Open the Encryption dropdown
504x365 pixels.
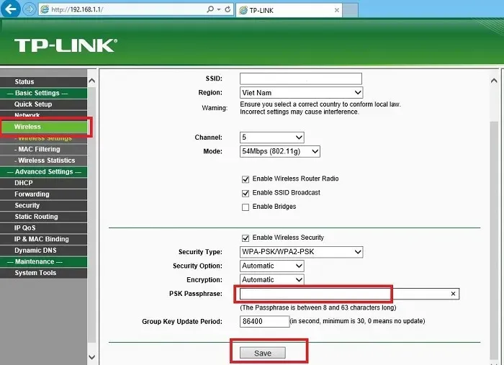point(272,279)
